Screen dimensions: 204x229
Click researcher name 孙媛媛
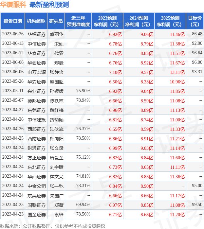[x=57, y=91]
